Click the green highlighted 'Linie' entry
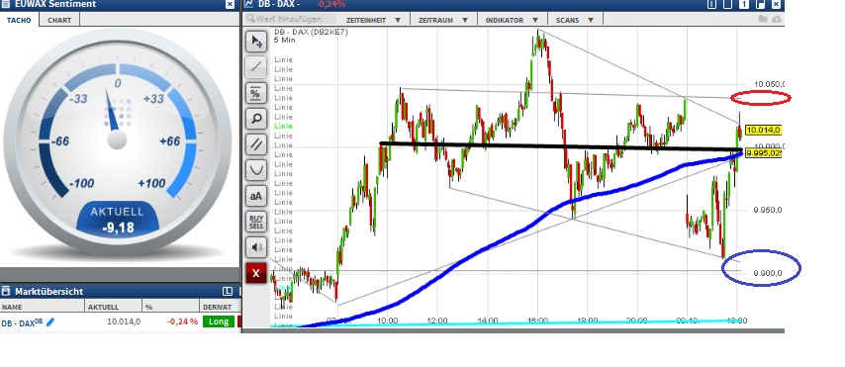This screenshot has height=367, width=845. coord(283,126)
